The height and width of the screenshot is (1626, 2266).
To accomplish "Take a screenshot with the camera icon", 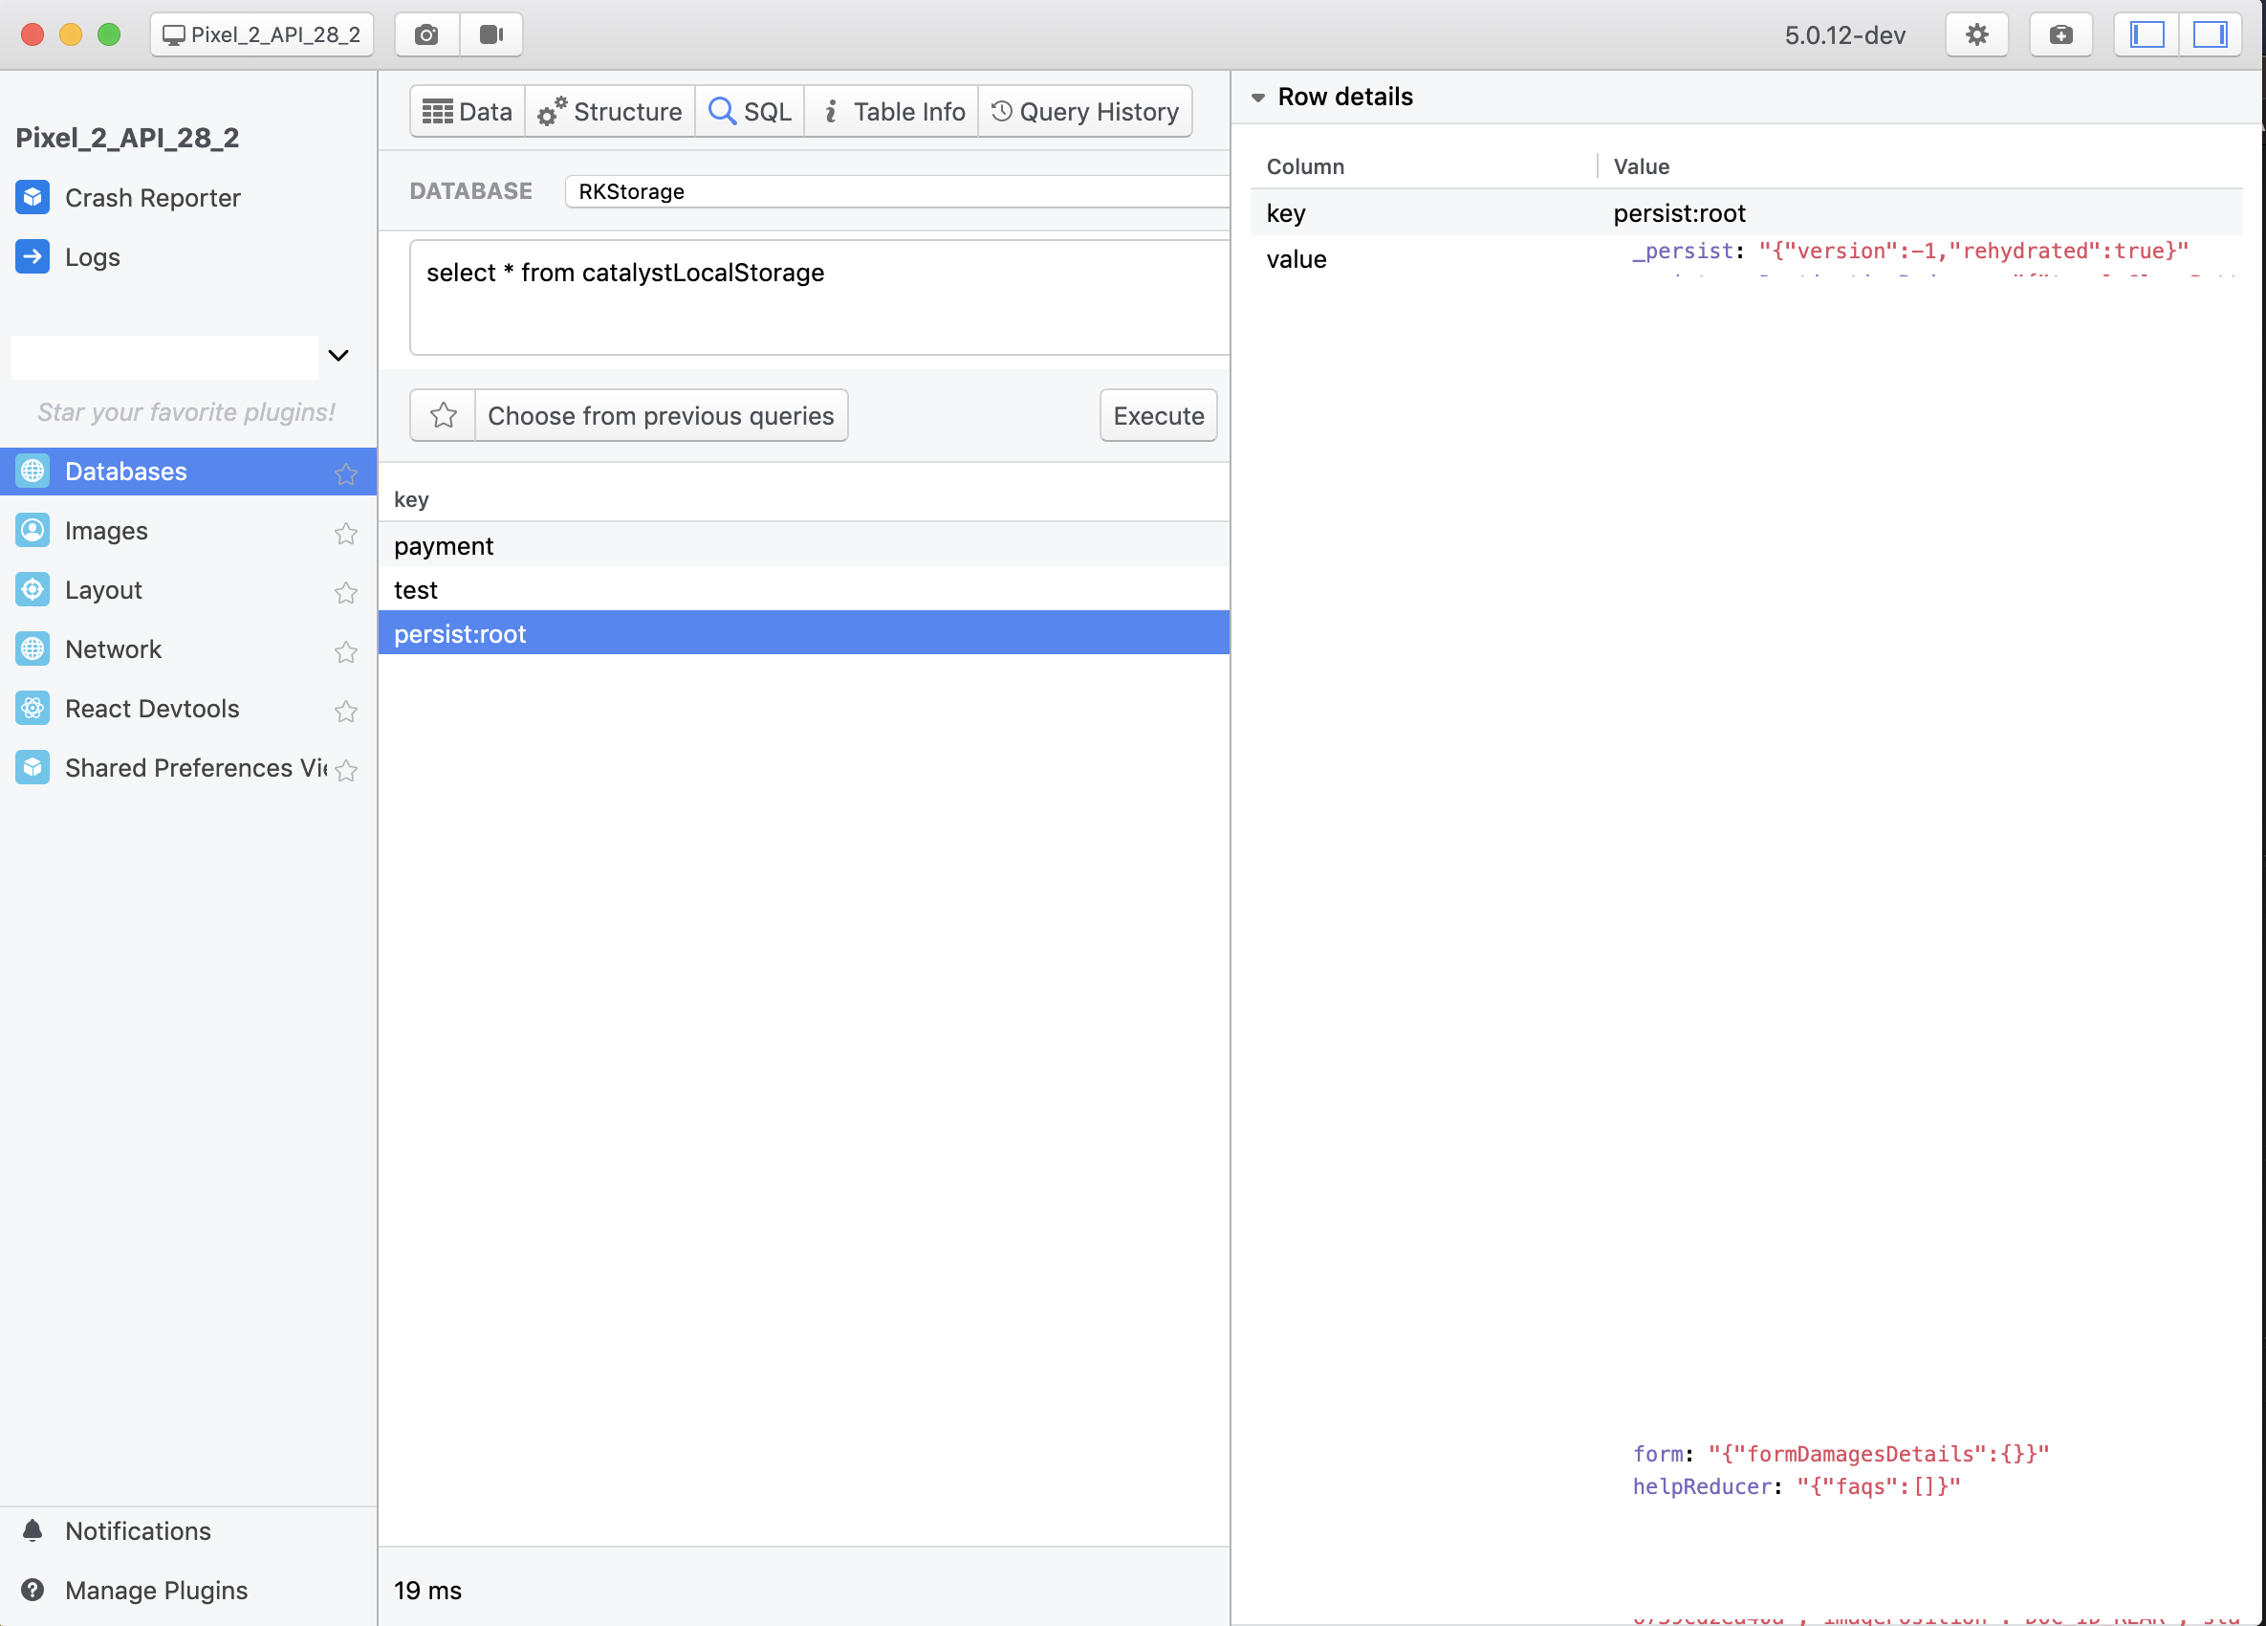I will tap(426, 35).
